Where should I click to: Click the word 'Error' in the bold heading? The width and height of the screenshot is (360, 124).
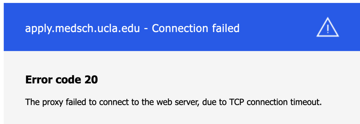click(x=37, y=80)
